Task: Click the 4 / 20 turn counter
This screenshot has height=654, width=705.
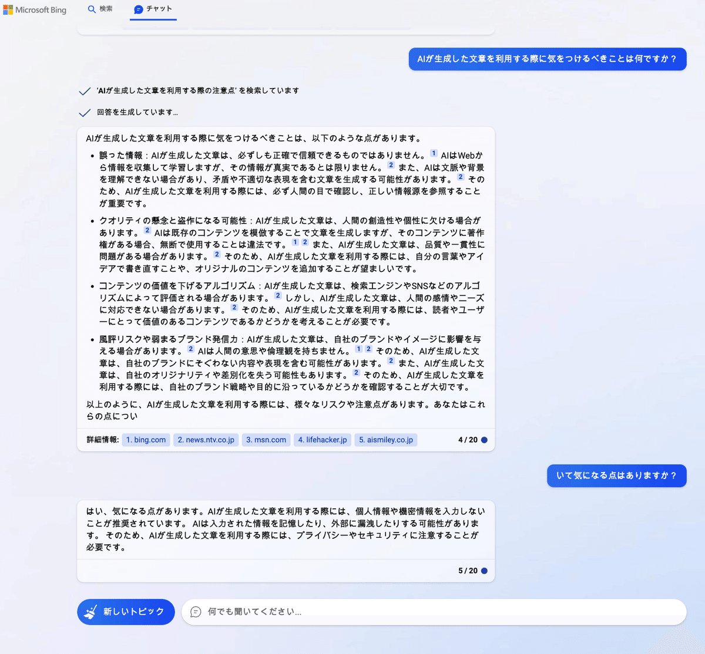Action: (x=468, y=440)
